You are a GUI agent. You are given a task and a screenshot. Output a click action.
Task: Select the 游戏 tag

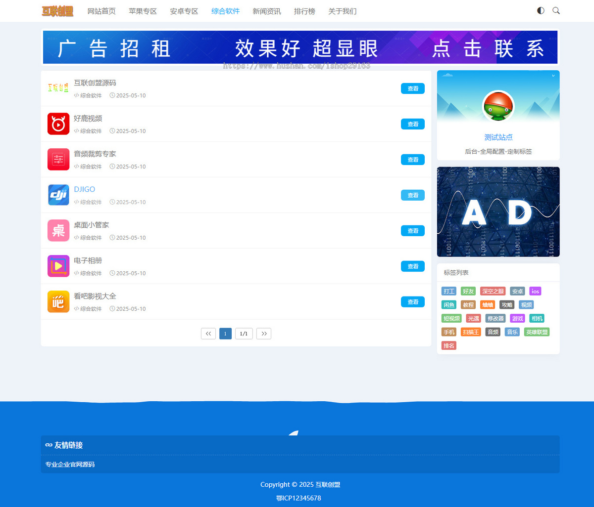[517, 318]
